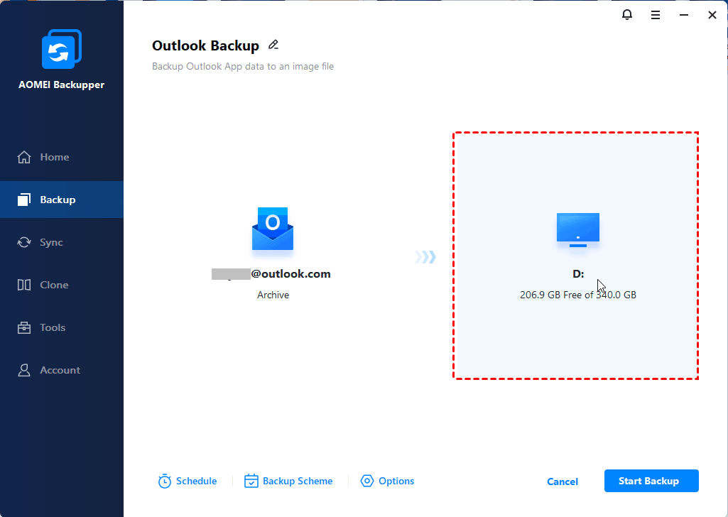728x517 pixels.
Task: Click the Archive folder label
Action: pos(273,295)
